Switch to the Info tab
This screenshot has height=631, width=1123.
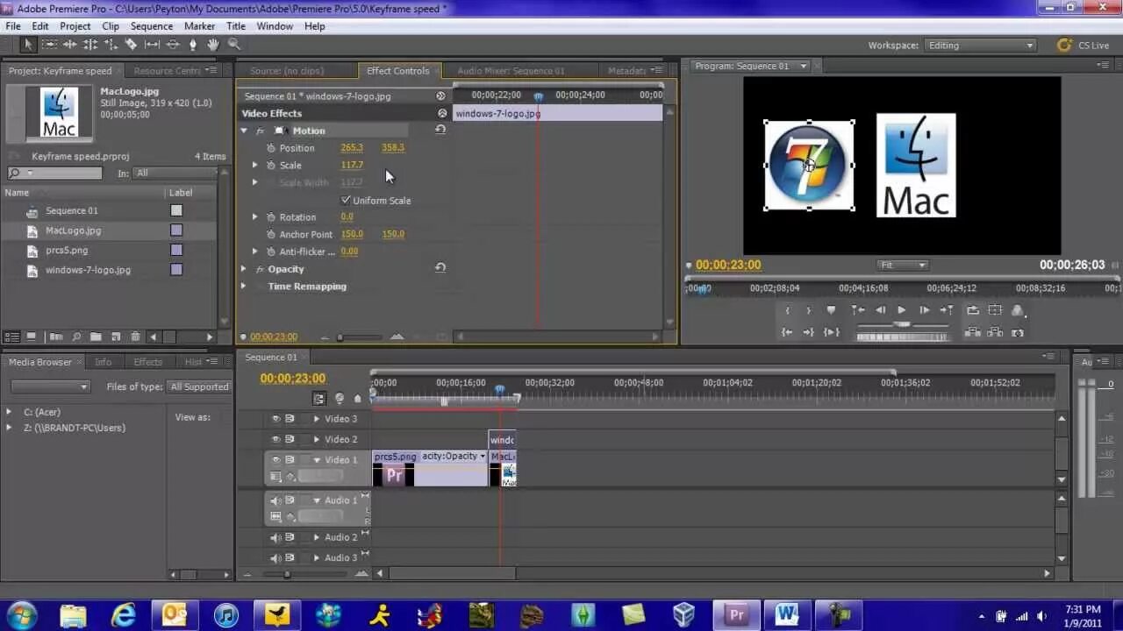(x=104, y=362)
